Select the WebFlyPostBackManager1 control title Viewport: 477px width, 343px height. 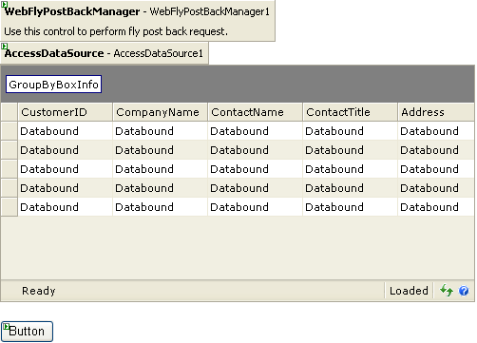(209, 11)
